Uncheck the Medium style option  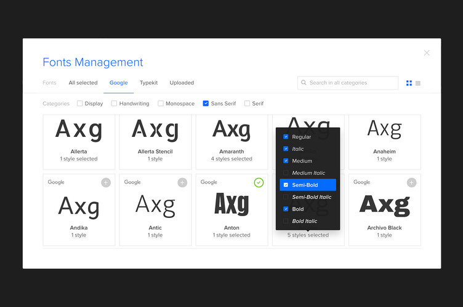pyautogui.click(x=286, y=161)
